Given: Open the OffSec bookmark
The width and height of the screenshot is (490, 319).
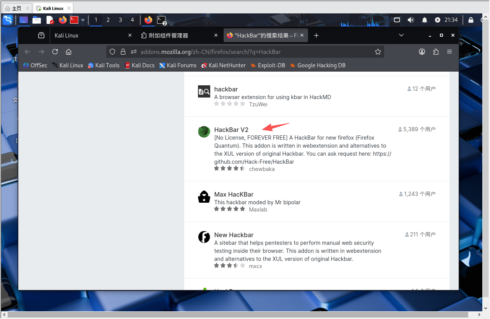Looking at the screenshot, I should coord(35,65).
